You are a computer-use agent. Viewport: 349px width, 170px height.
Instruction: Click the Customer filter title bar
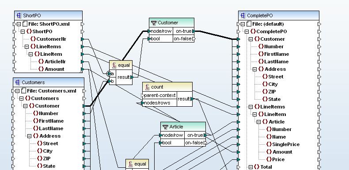171,23
